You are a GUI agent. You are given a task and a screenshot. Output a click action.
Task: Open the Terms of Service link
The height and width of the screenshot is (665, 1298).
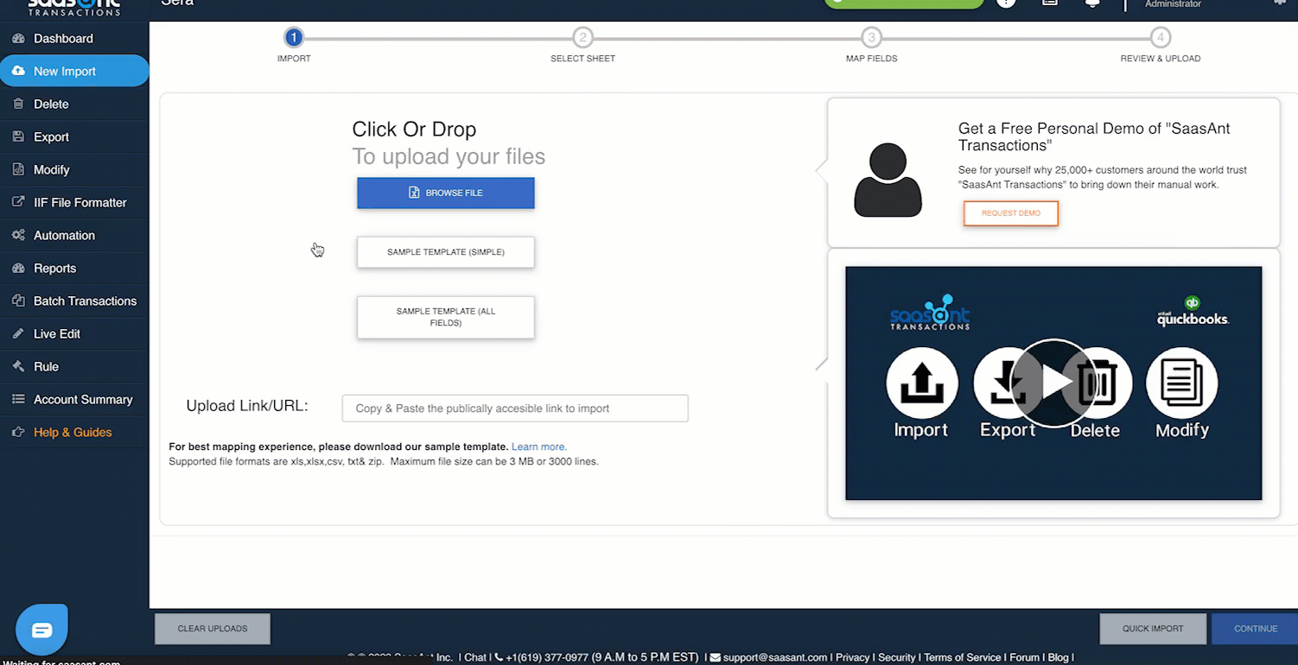point(961,657)
